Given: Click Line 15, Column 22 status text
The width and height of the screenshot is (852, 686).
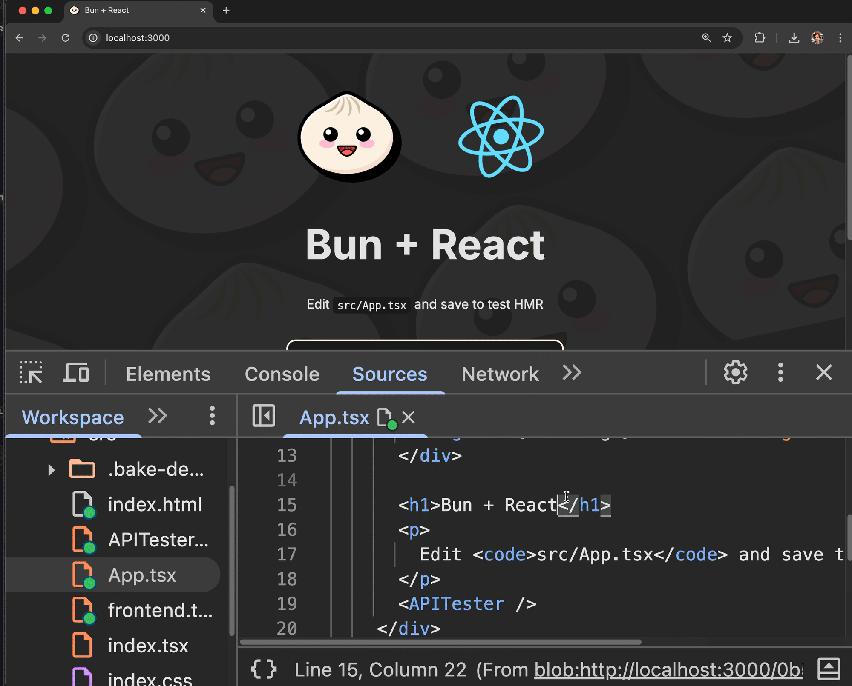Looking at the screenshot, I should click(380, 670).
